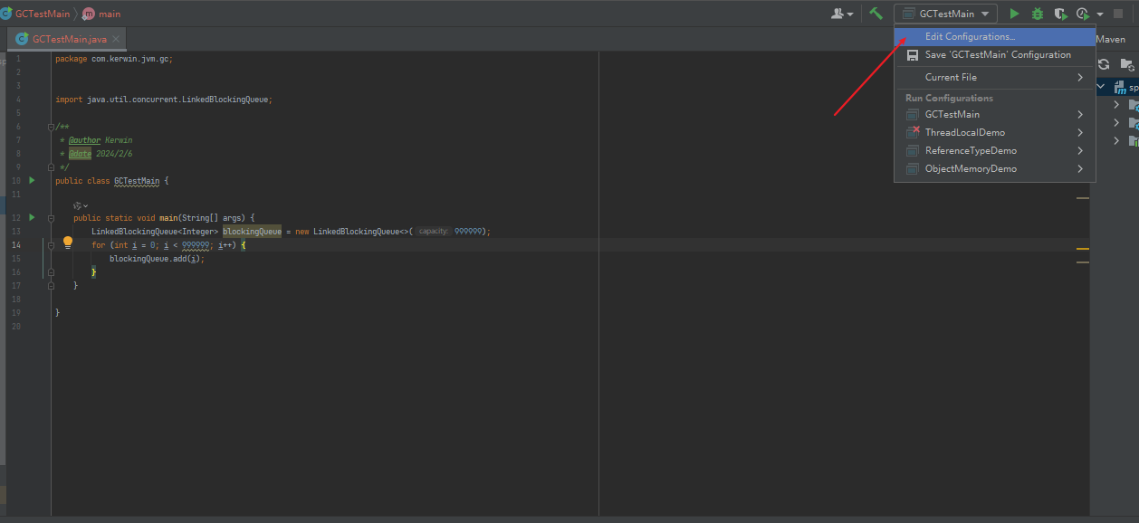Click the gray Stop button

(x=1118, y=14)
